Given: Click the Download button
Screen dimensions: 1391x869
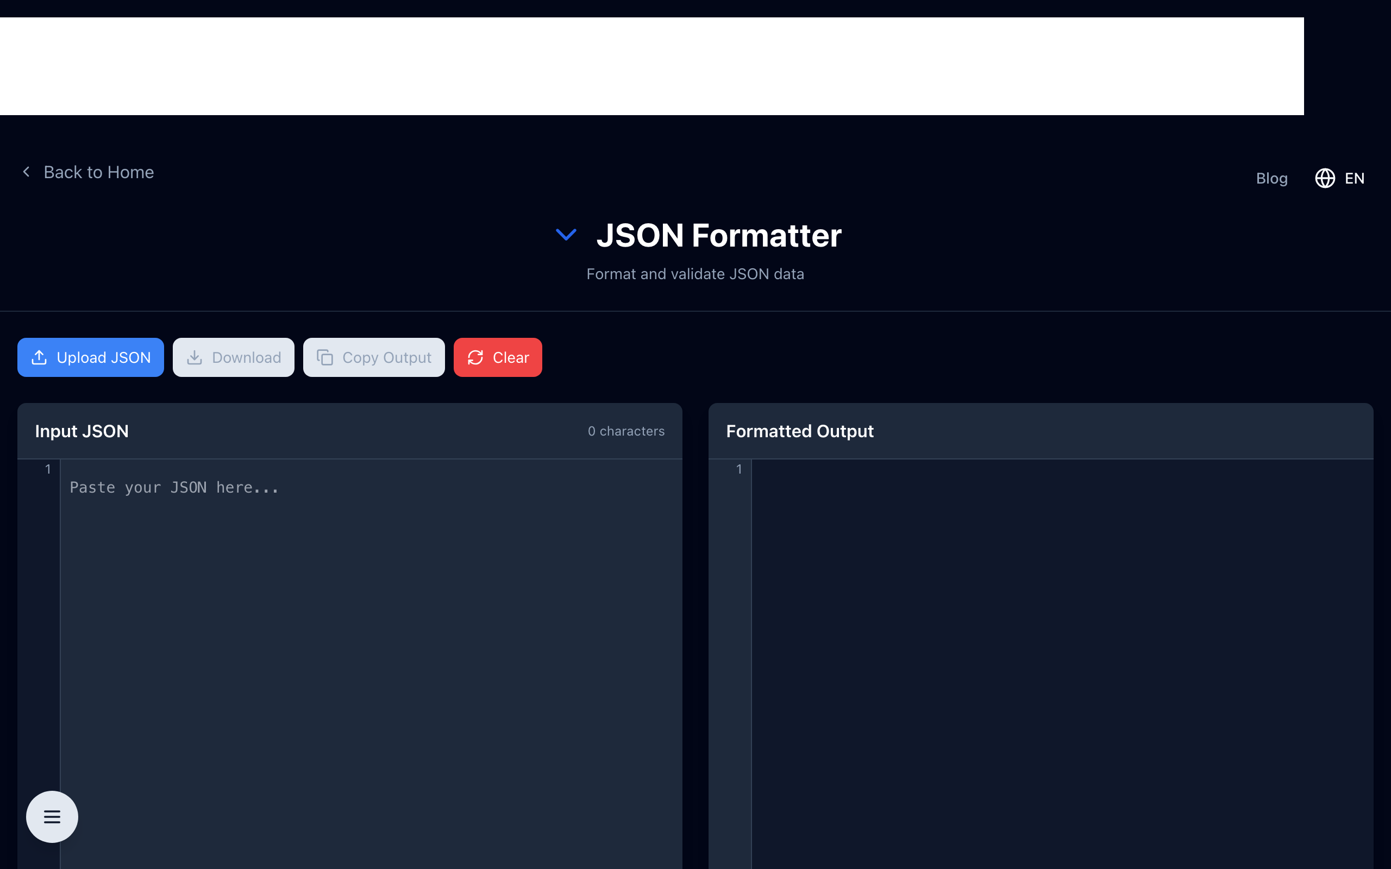Looking at the screenshot, I should coord(233,357).
